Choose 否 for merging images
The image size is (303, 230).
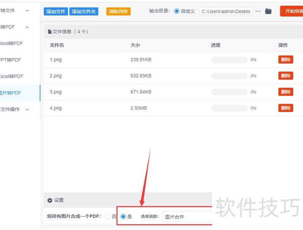click(x=108, y=217)
